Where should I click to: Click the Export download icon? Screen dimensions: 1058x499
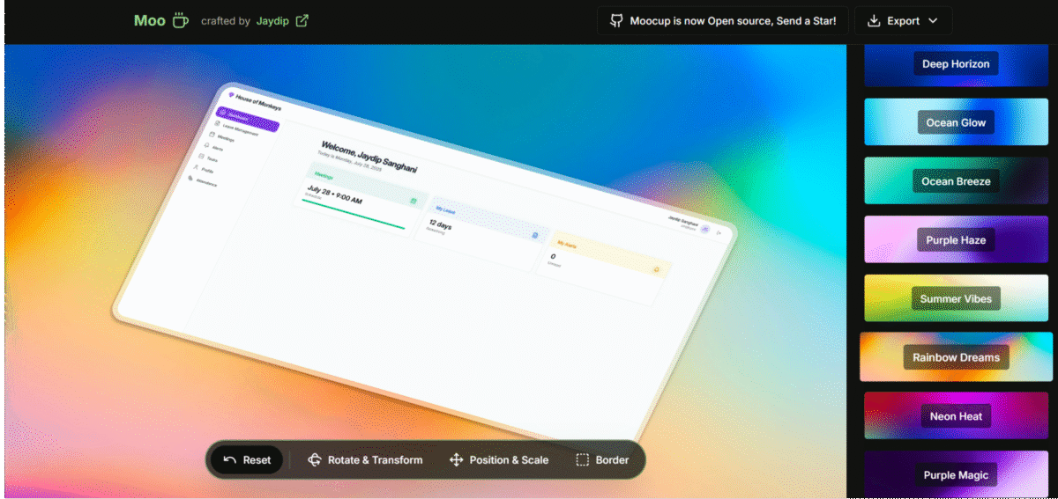click(x=875, y=21)
